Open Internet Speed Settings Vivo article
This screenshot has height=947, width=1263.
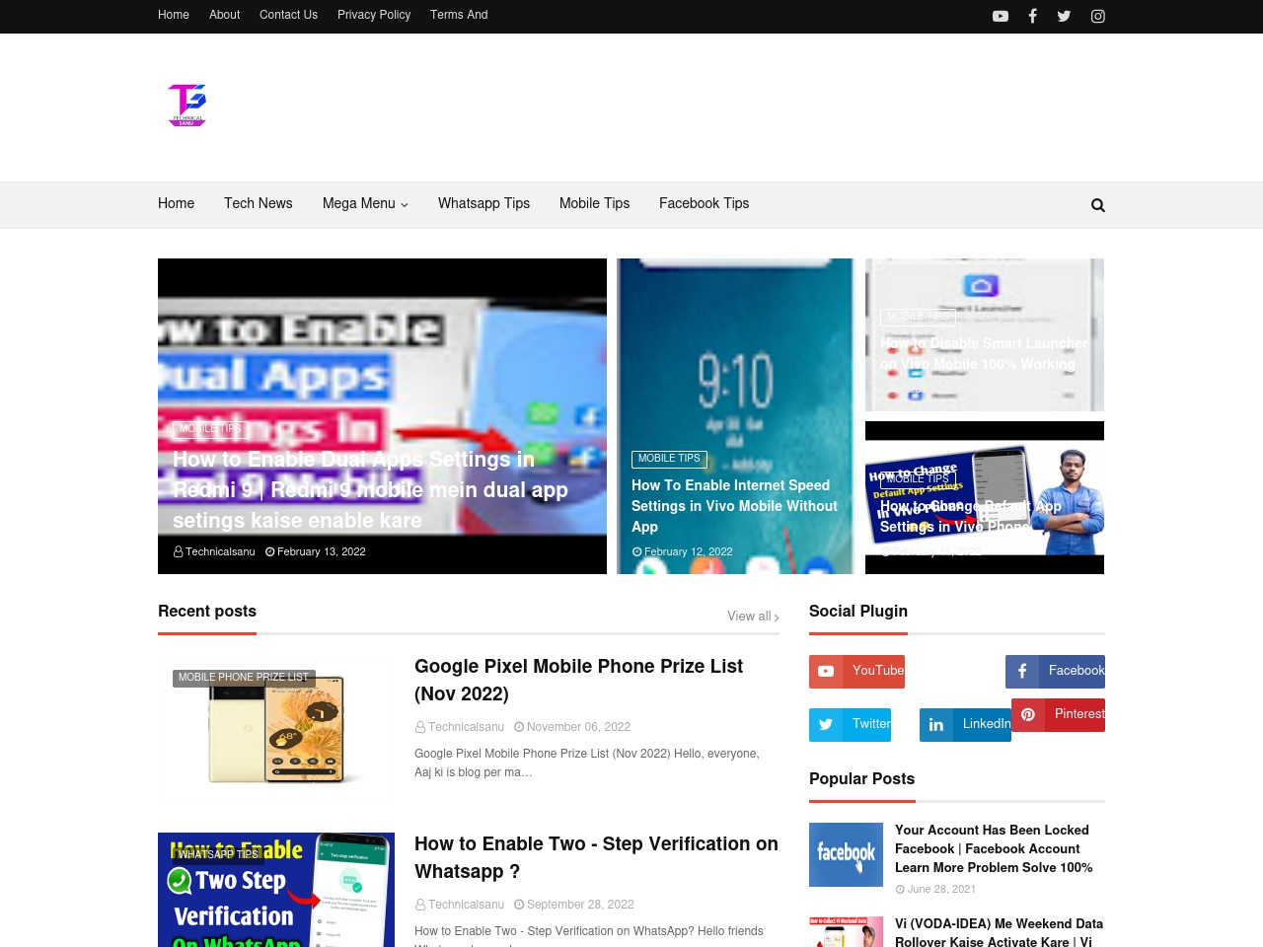click(x=734, y=506)
